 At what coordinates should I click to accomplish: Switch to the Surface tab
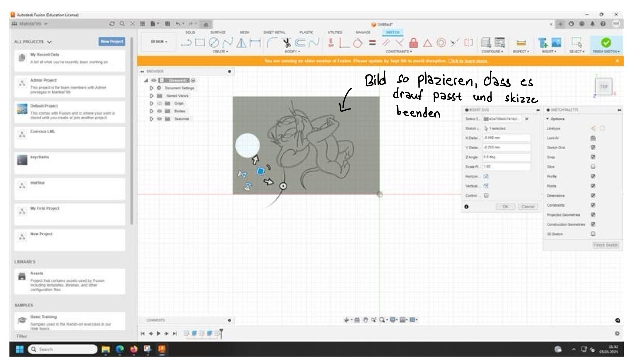click(x=218, y=32)
